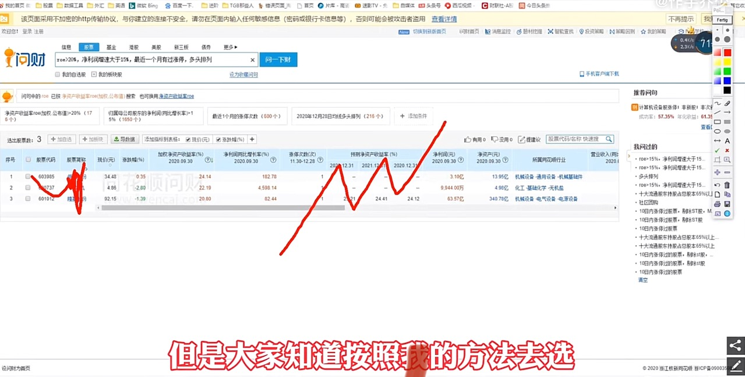Click the undo arrow in drawing palette
Viewport: 745px width, 377px height.
[x=718, y=185]
